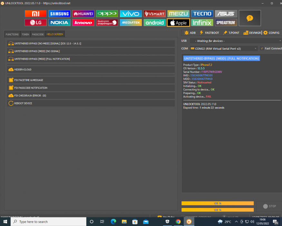Run Untethered Bypass MEID No Signal

pos(91,51)
